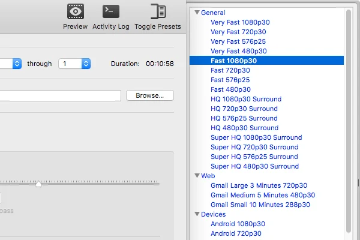Open the Preview window icon
This screenshot has width=360, height=240.
coord(76,11)
